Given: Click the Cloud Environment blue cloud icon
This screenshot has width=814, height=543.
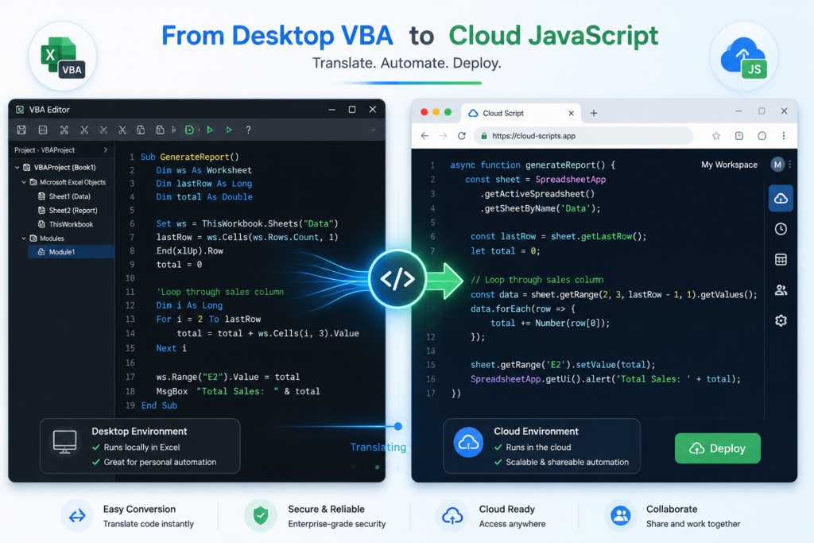Looking at the screenshot, I should [x=468, y=442].
